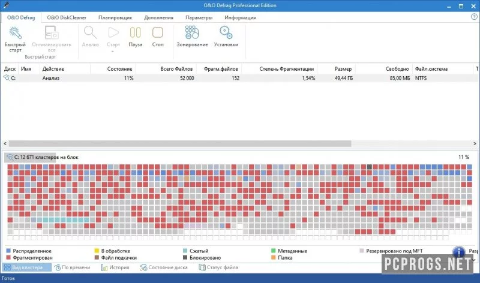Click the Распределенное blue legend swatch
Screen dimensions: 480x283
coord(8,251)
